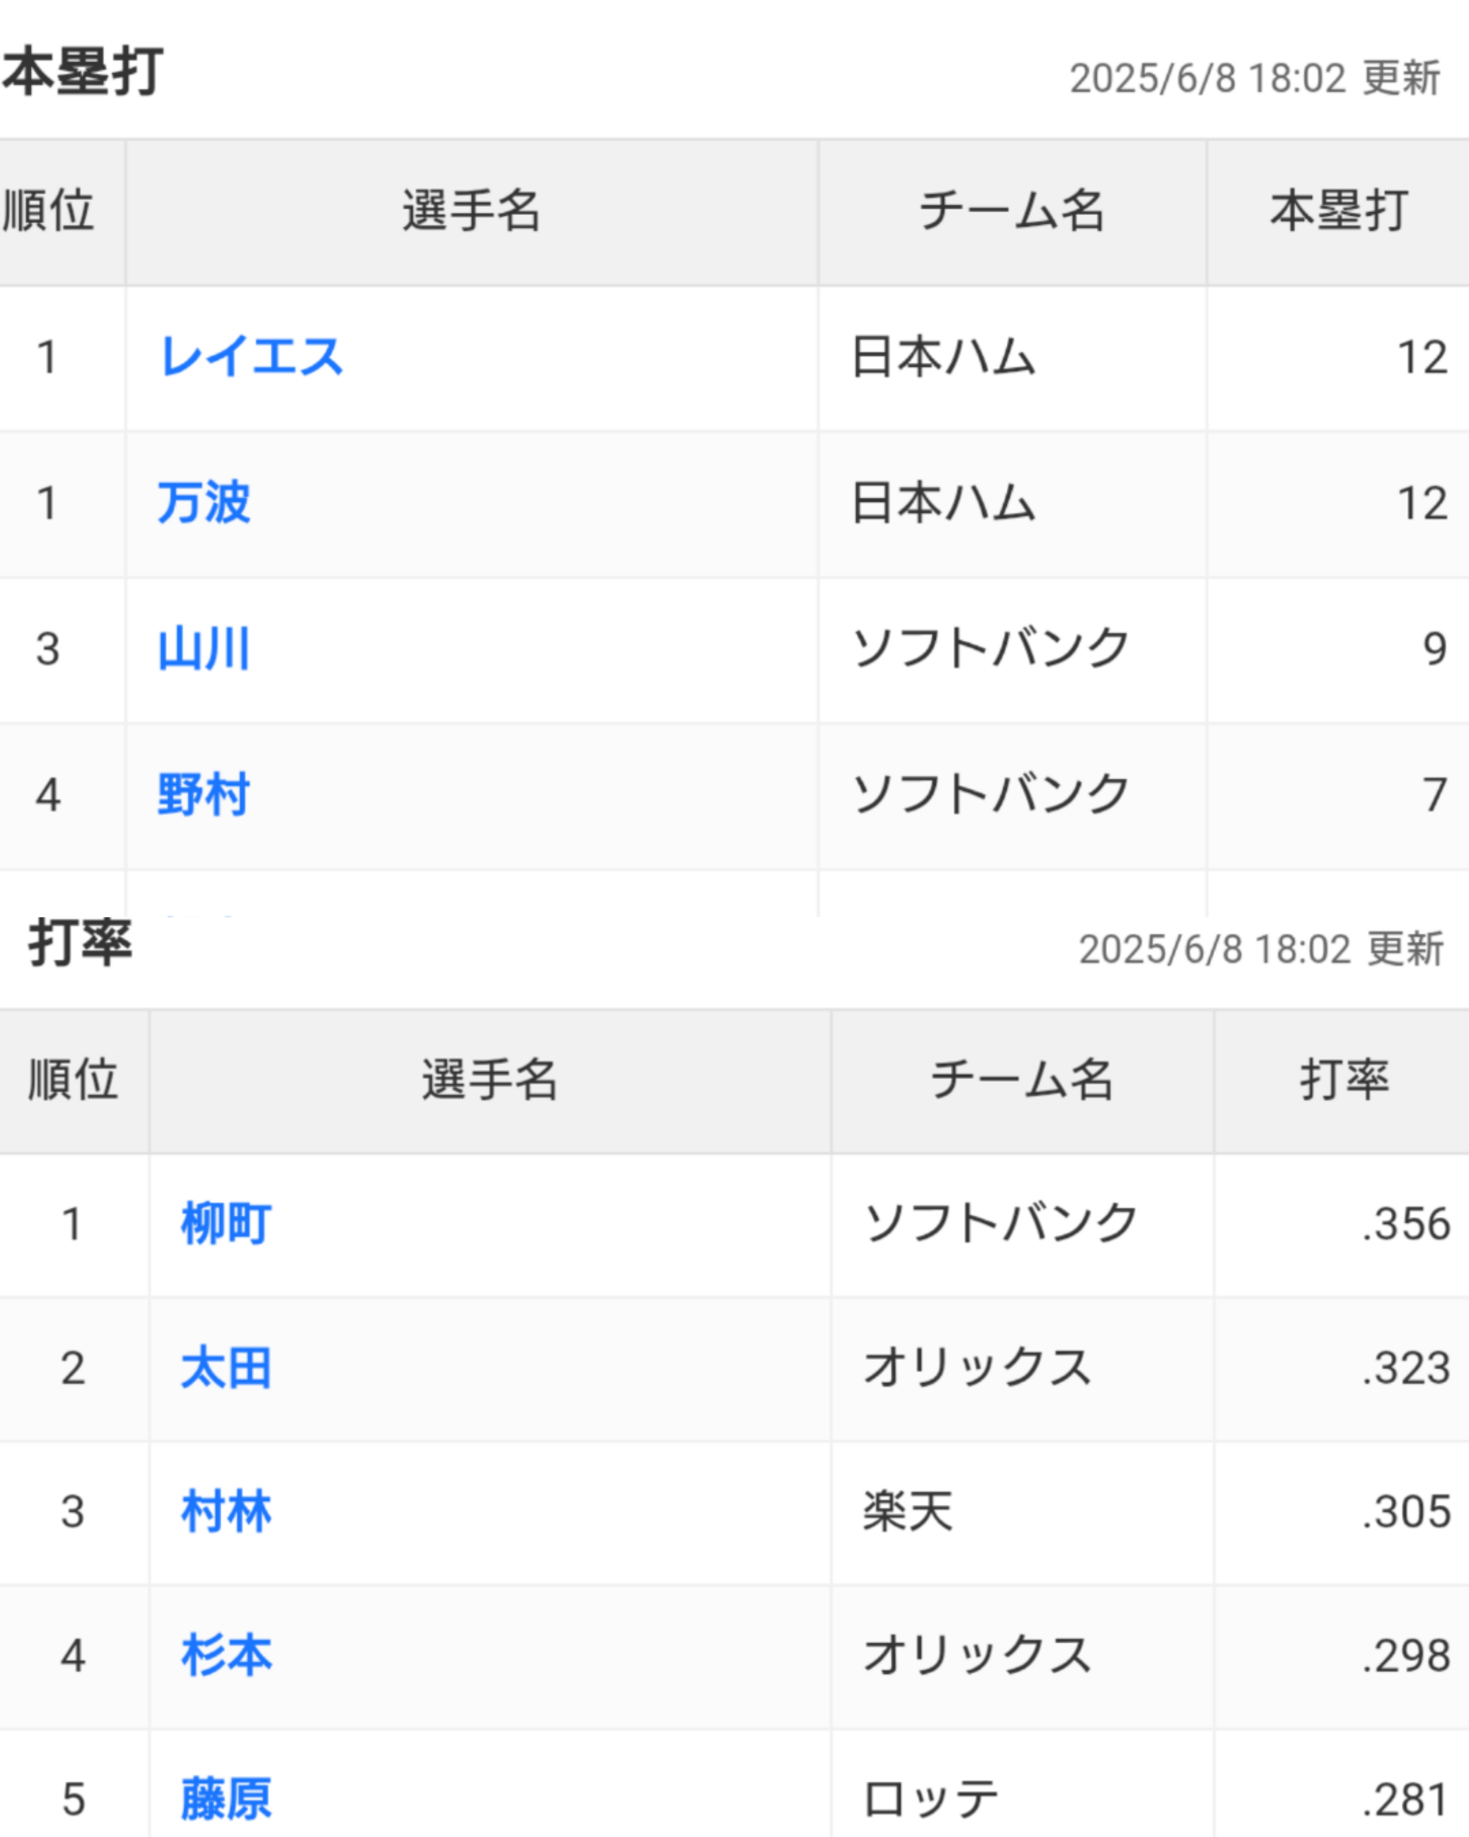Open player link 村林
1469x1837 pixels.
point(226,1512)
